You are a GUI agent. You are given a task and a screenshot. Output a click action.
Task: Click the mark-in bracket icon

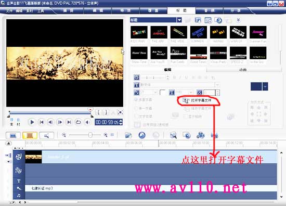[x=98, y=112]
